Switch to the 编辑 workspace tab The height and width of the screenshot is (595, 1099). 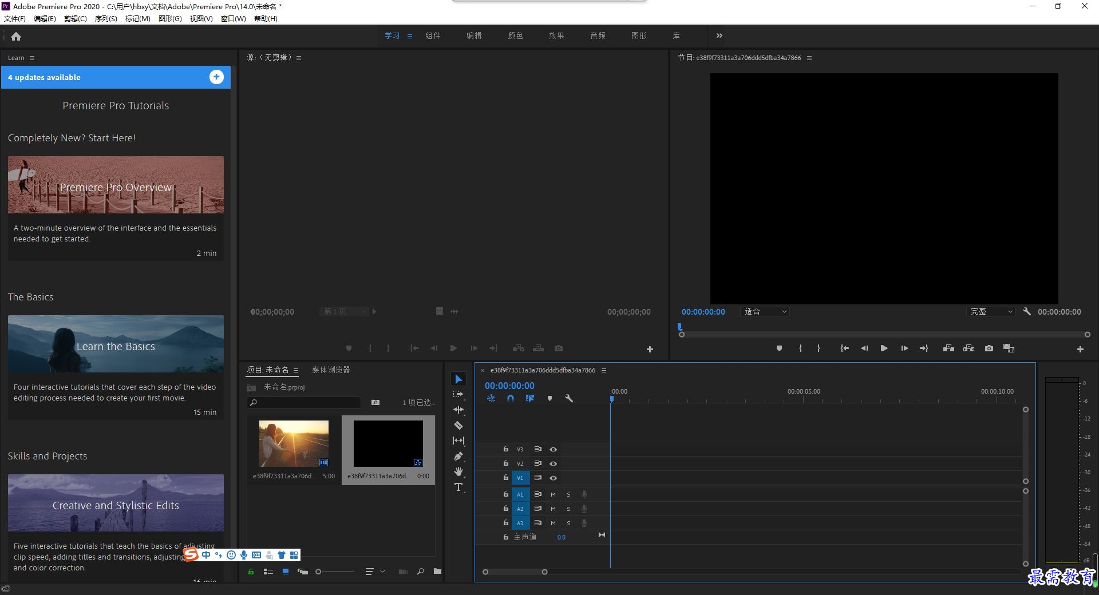(474, 35)
